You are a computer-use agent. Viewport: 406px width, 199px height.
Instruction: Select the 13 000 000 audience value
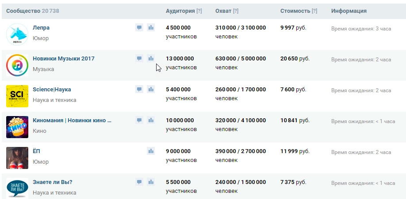180,58
